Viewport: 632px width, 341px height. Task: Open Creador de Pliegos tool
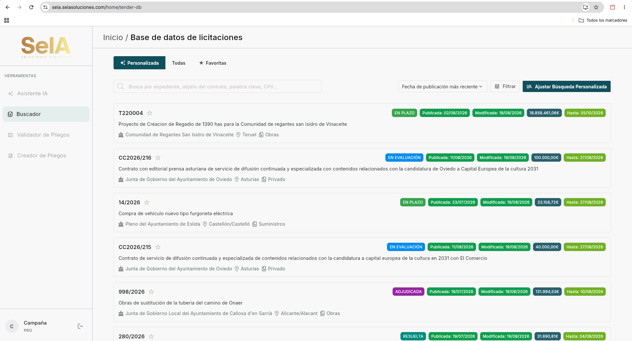pyautogui.click(x=46, y=155)
